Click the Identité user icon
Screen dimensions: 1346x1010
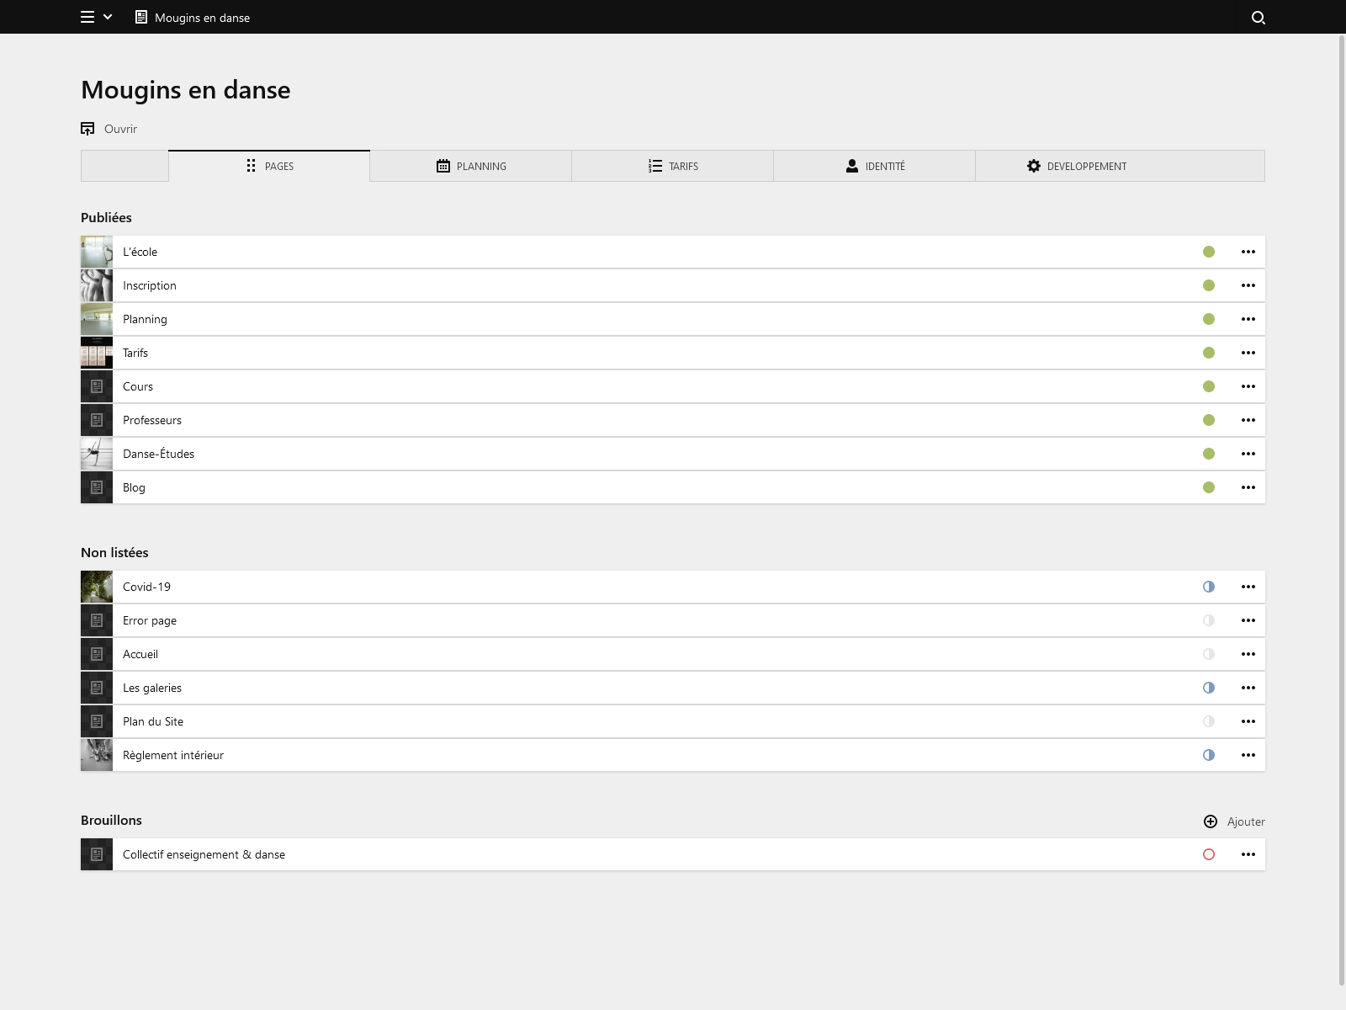(851, 166)
